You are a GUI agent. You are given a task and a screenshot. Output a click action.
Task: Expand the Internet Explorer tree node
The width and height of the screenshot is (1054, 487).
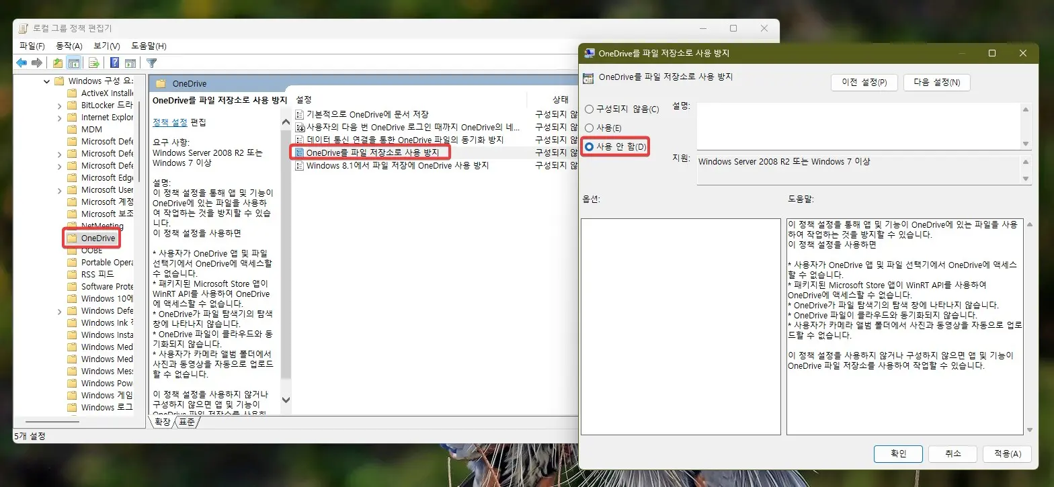click(60, 118)
